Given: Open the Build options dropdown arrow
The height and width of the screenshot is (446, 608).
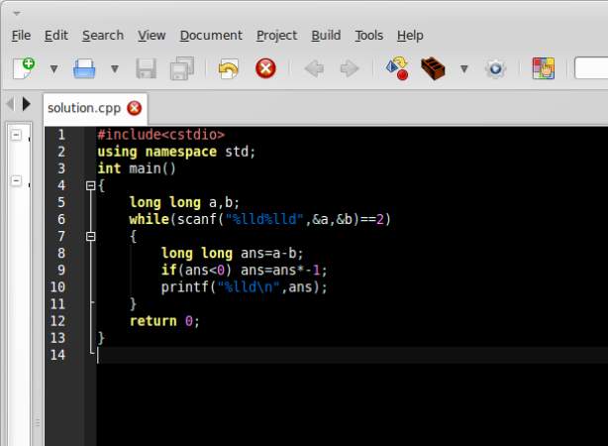Looking at the screenshot, I should (463, 69).
